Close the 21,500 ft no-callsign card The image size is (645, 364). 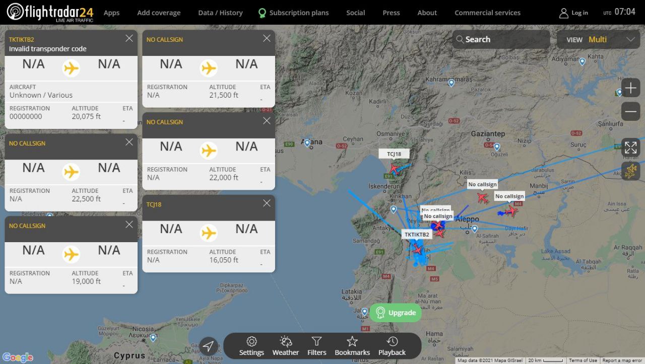pos(267,38)
